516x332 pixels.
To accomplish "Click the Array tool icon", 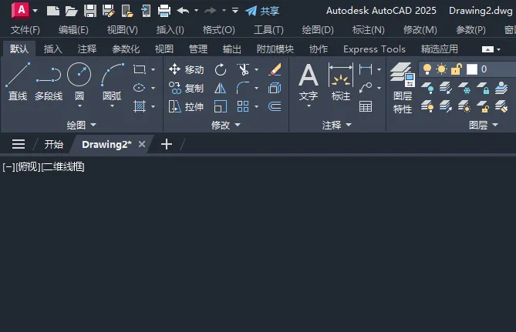I will 243,106.
